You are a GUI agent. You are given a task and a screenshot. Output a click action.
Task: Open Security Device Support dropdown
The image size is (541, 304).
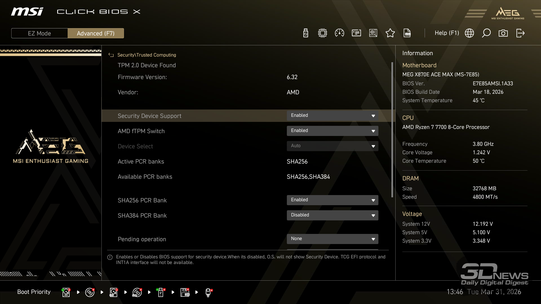click(332, 116)
